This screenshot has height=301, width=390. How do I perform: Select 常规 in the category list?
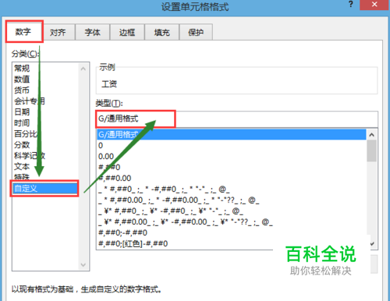[45, 69]
